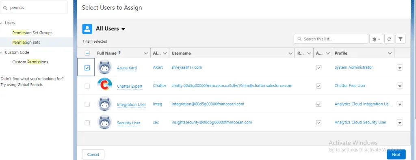Image resolution: width=416 pixels, height=160 pixels.
Task: Open Integration User name link
Action: 131,104
